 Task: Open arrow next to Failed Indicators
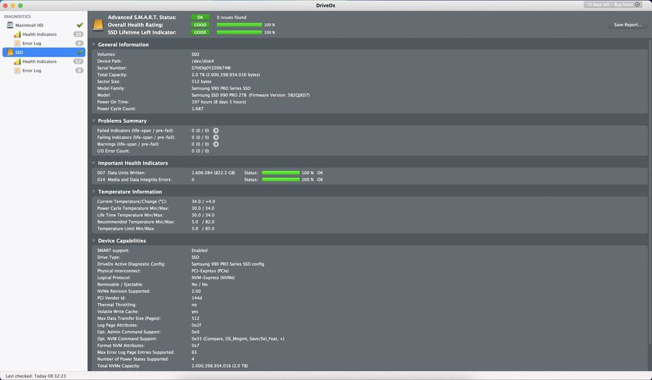pyautogui.click(x=216, y=130)
